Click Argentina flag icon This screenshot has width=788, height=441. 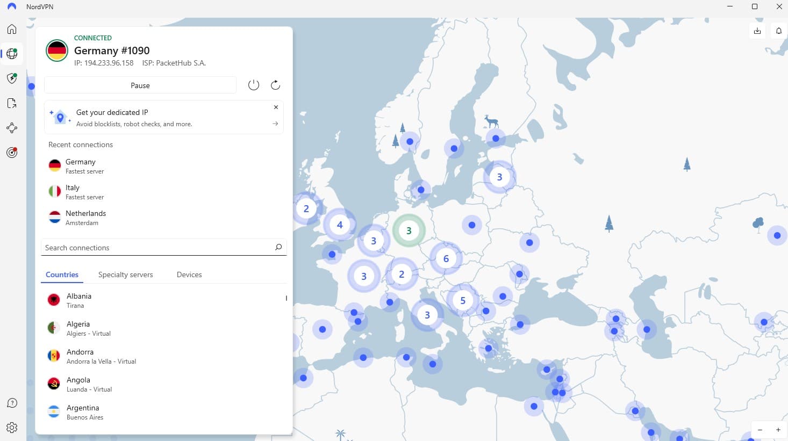[54, 411]
